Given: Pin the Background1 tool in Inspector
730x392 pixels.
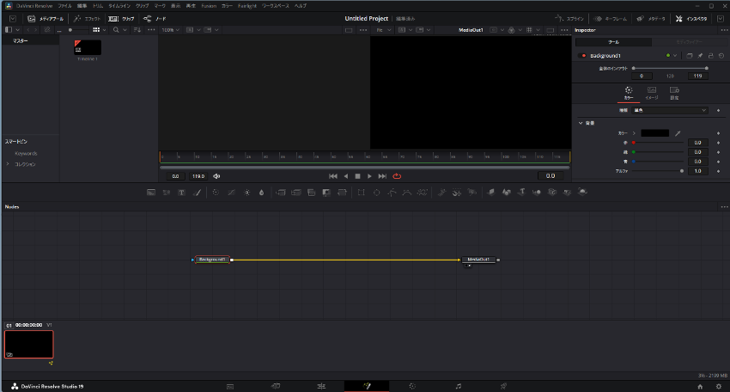Looking at the screenshot, I should pyautogui.click(x=700, y=56).
